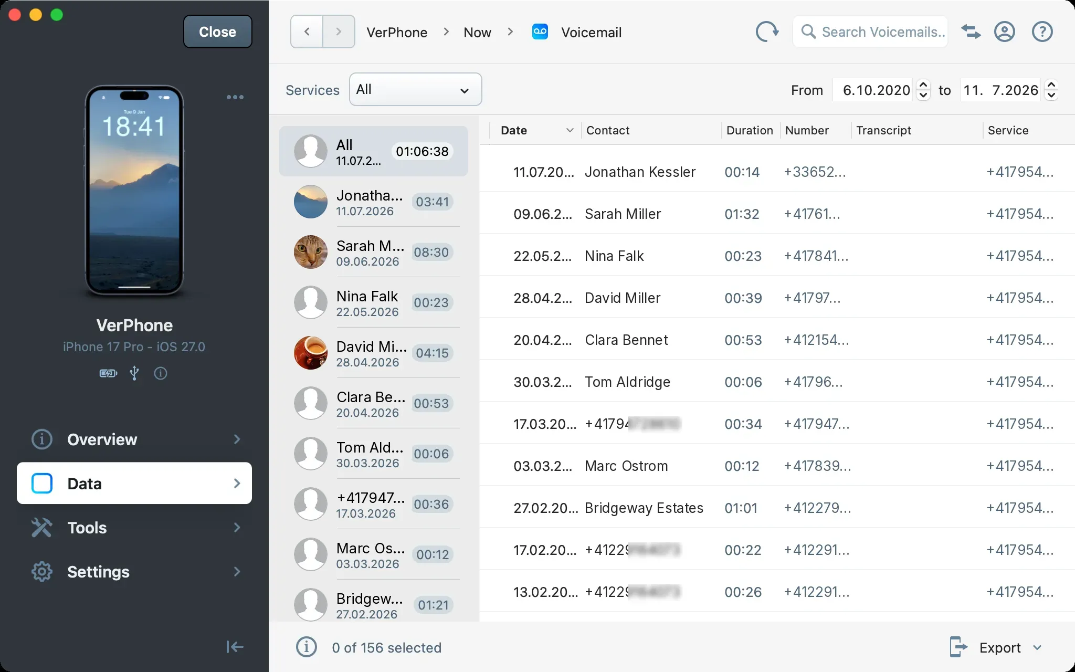Screen dimensions: 1075x672
Task: Open device info icon under VerPhone
Action: [x=161, y=373]
